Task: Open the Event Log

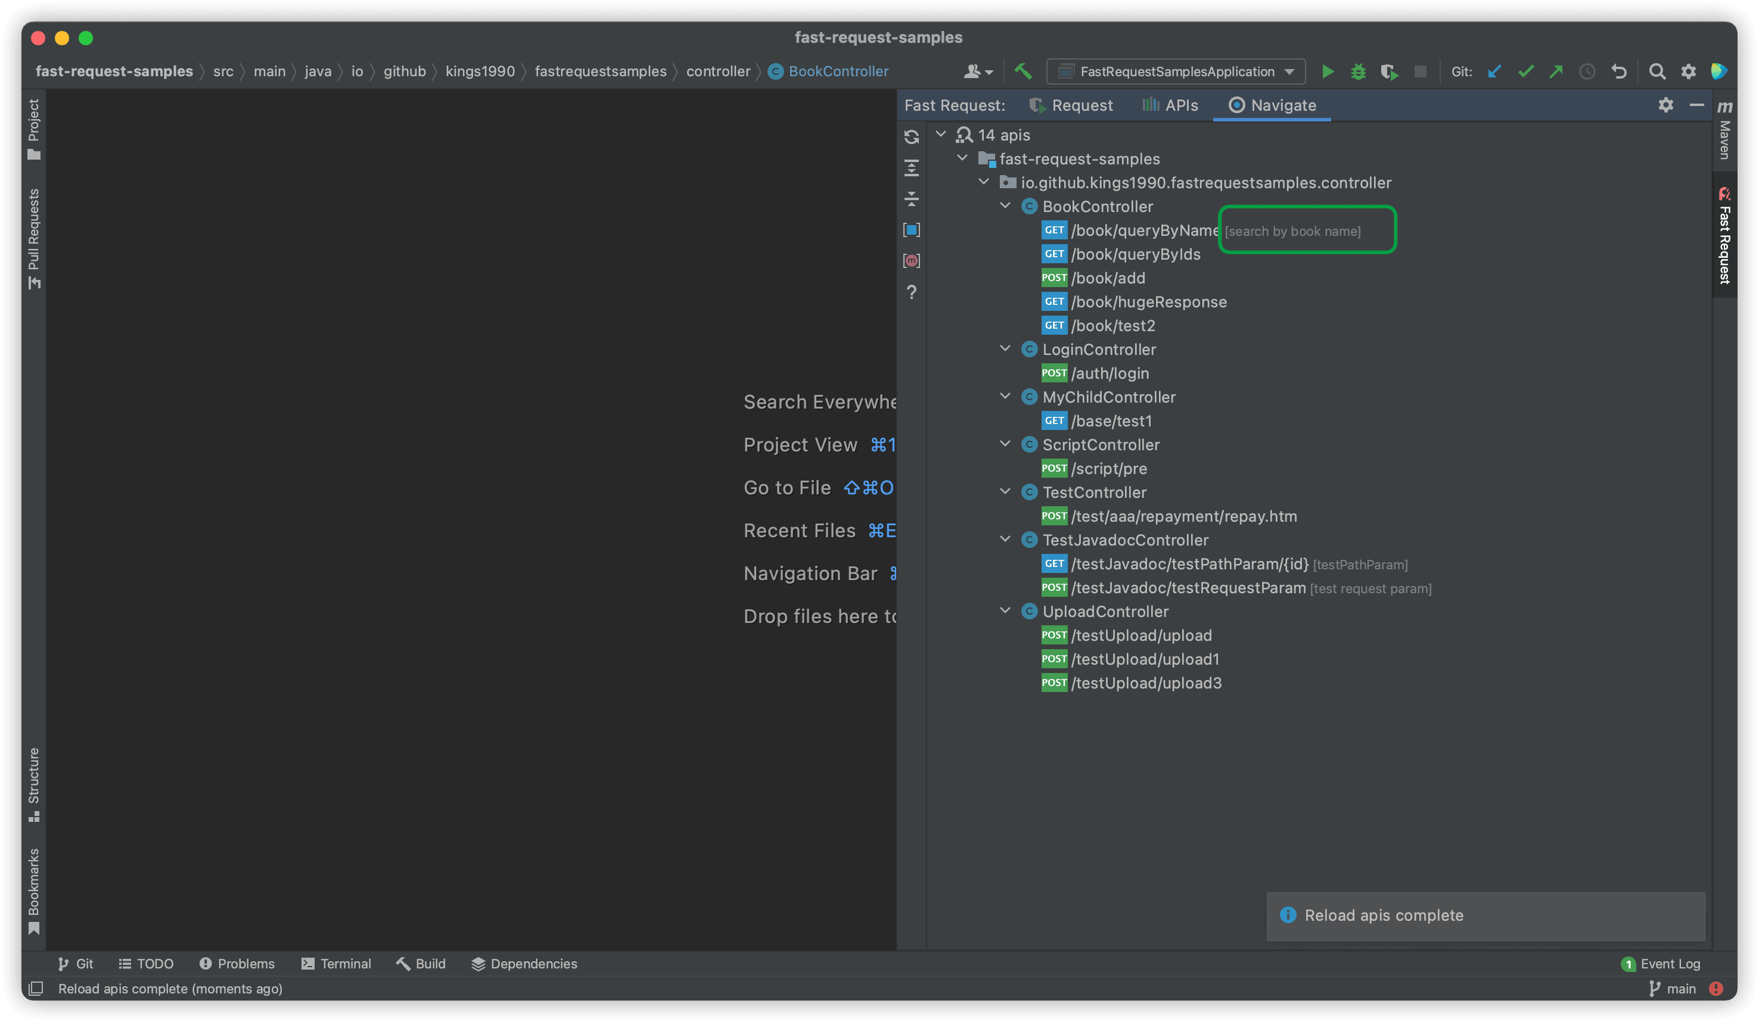Action: (1668, 964)
